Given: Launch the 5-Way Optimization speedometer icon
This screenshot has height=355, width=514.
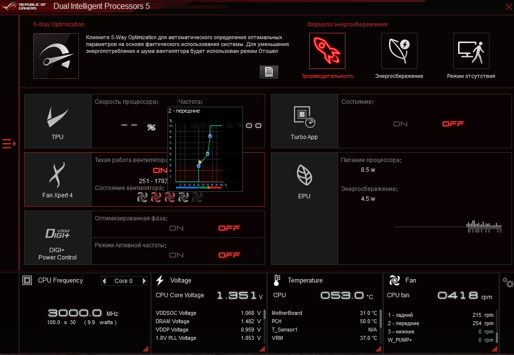Looking at the screenshot, I should [x=56, y=56].
